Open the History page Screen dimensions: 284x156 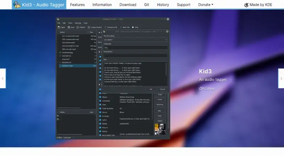163,5
